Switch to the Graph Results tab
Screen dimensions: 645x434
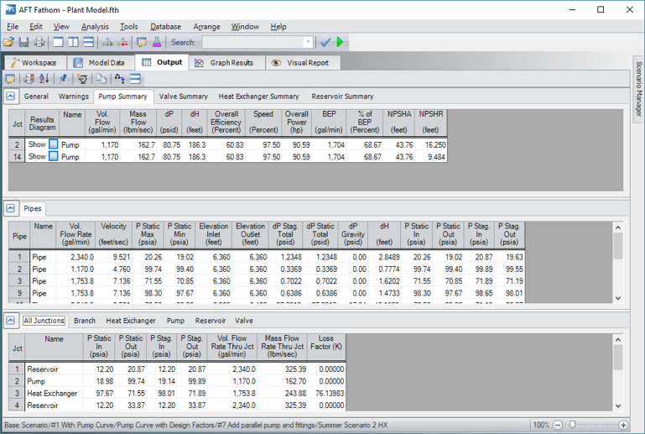[x=224, y=62]
